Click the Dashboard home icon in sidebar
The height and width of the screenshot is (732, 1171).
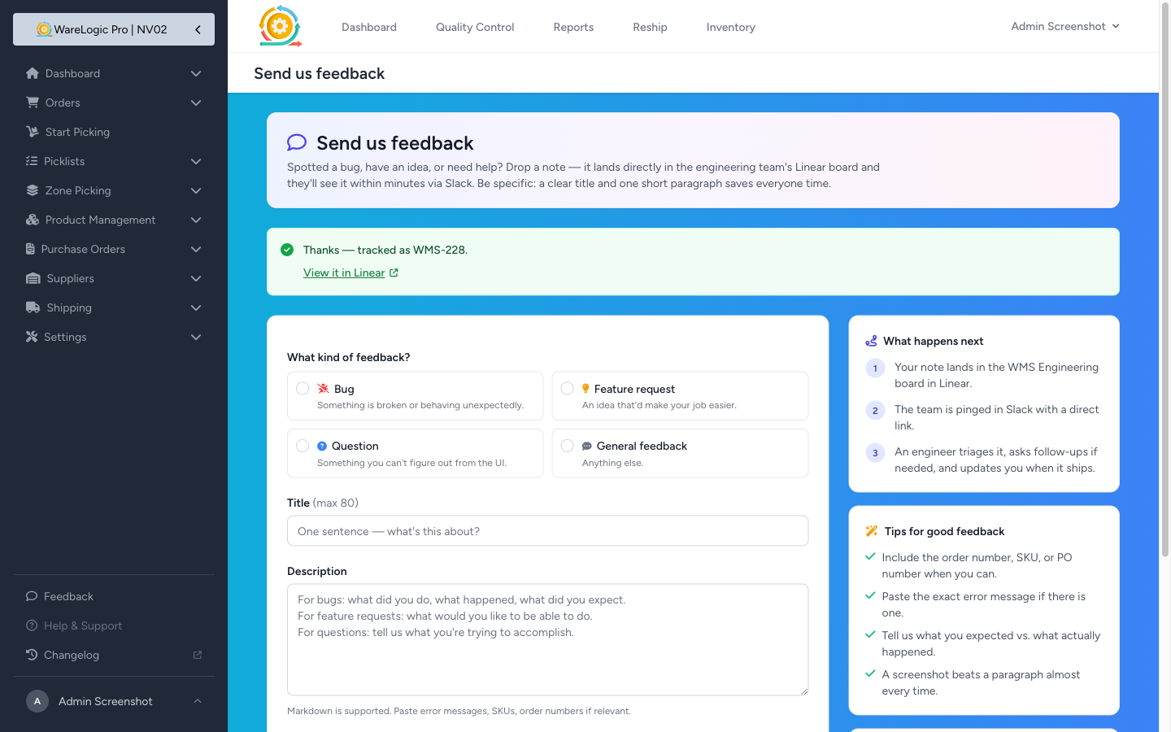click(33, 73)
